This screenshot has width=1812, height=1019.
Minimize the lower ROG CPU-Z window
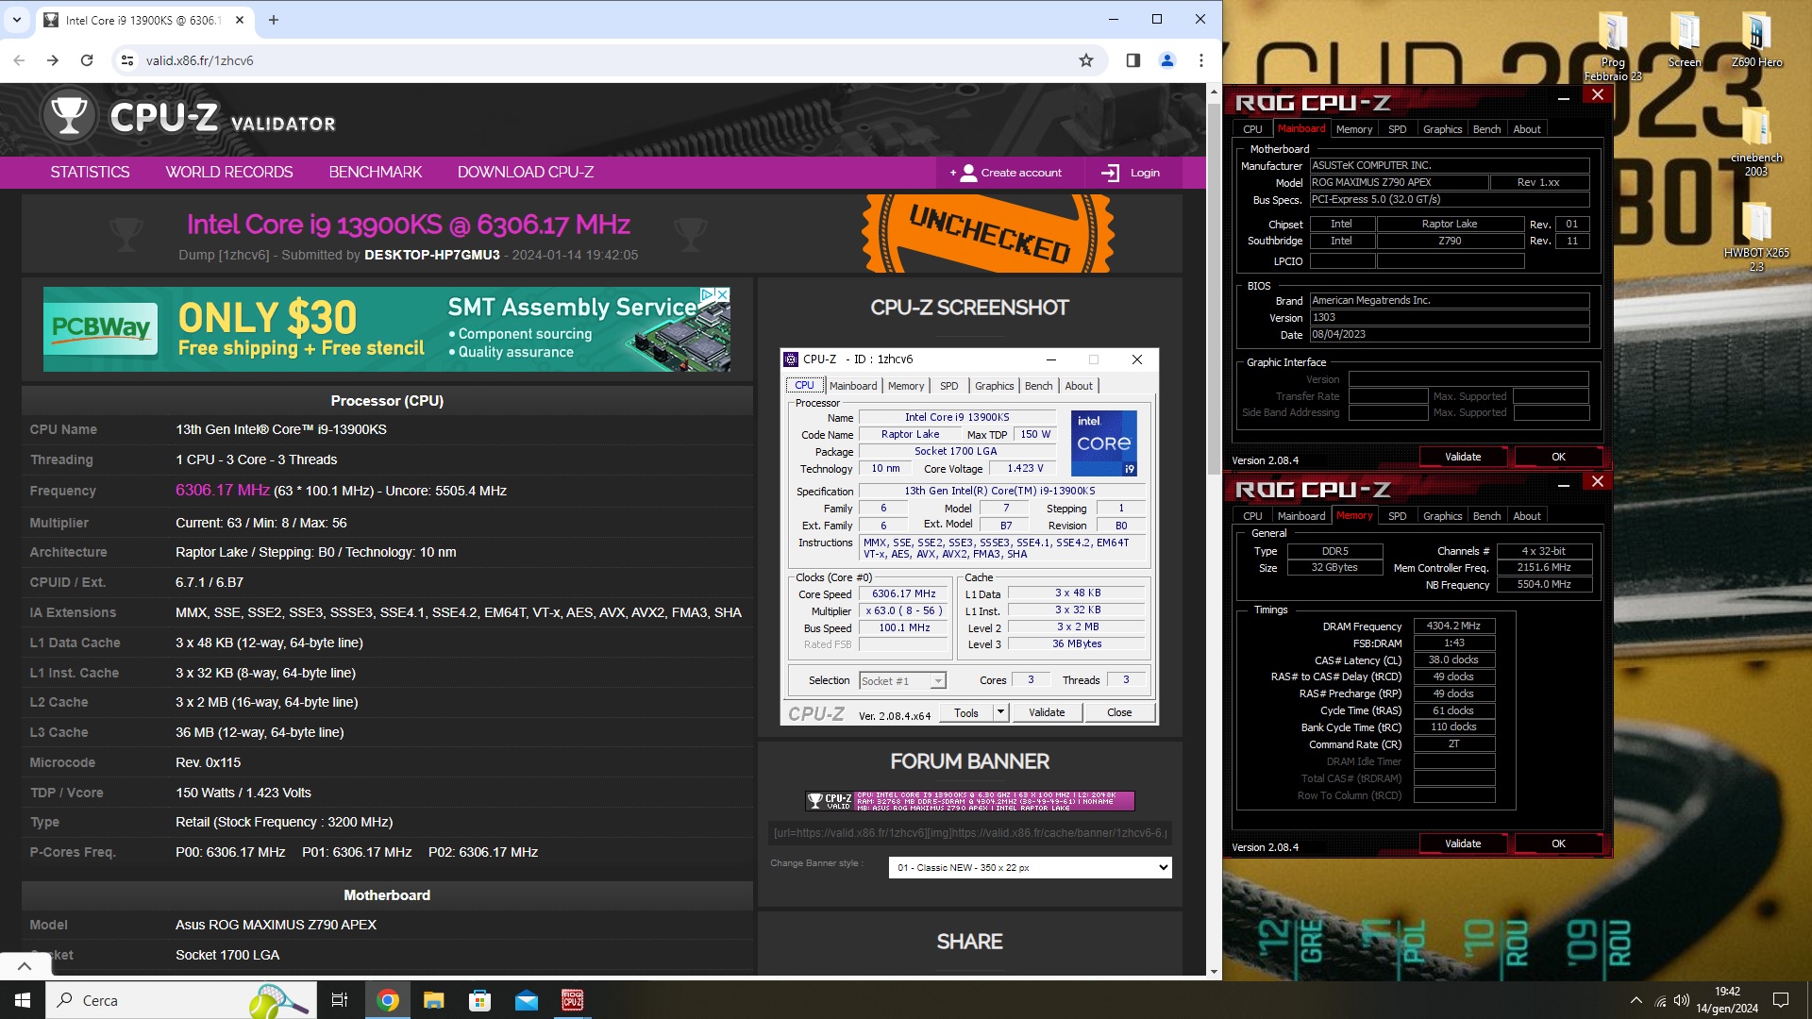coord(1564,484)
